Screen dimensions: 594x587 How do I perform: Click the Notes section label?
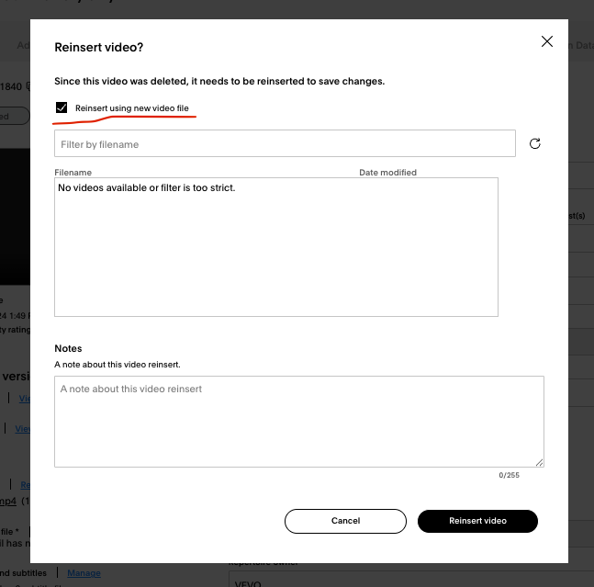(x=68, y=348)
